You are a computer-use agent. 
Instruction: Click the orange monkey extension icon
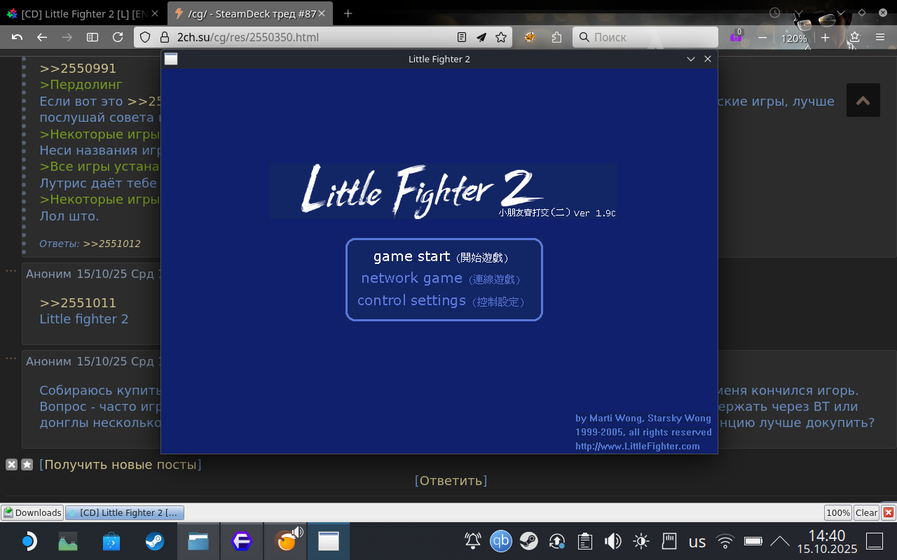[x=530, y=37]
